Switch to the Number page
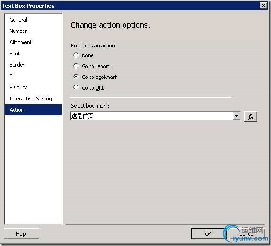Screen dimensions: 271x246 pos(33,31)
